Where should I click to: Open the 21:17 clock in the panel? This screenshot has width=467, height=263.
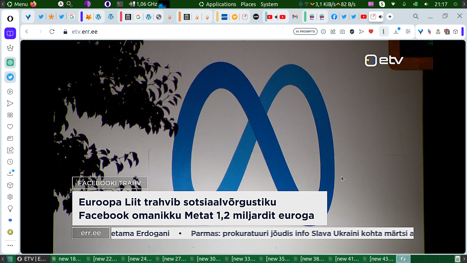(x=441, y=4)
